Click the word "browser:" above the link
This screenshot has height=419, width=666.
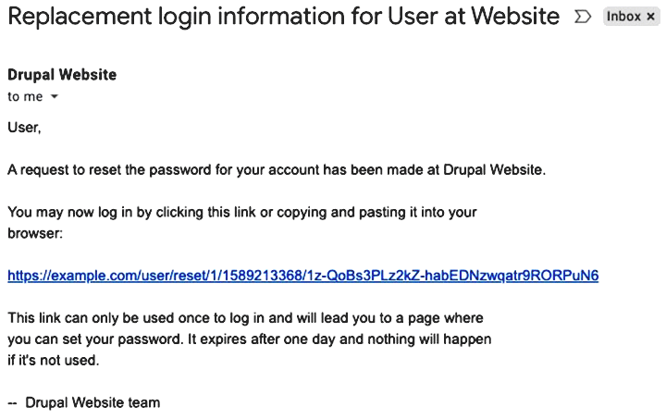[x=35, y=233]
